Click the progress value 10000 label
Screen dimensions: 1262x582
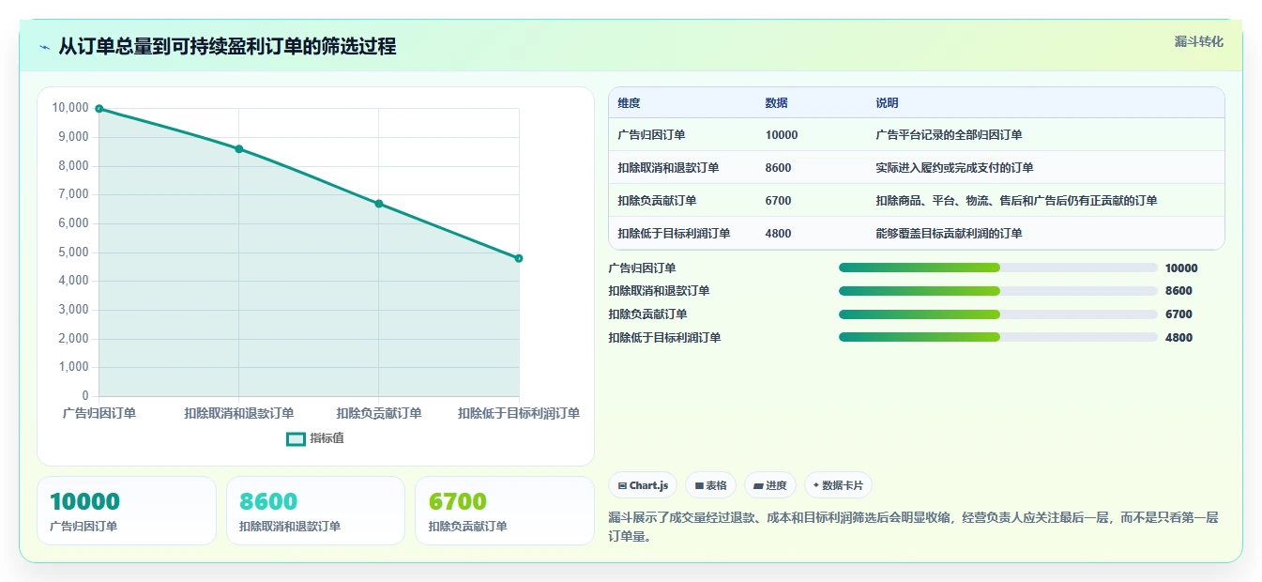1181,268
